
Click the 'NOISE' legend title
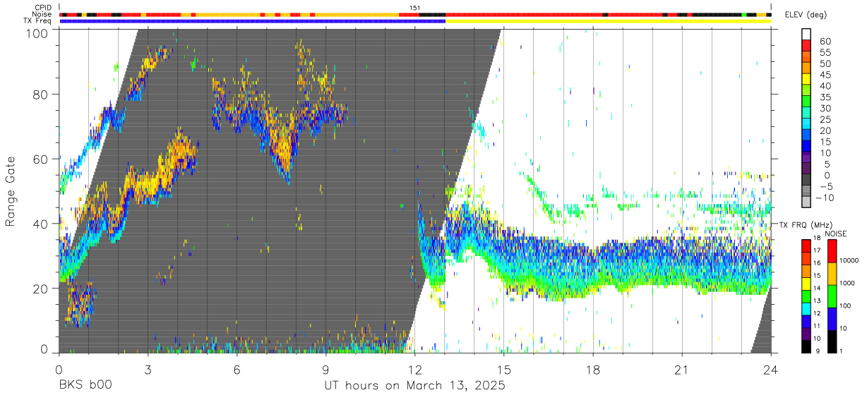(837, 234)
